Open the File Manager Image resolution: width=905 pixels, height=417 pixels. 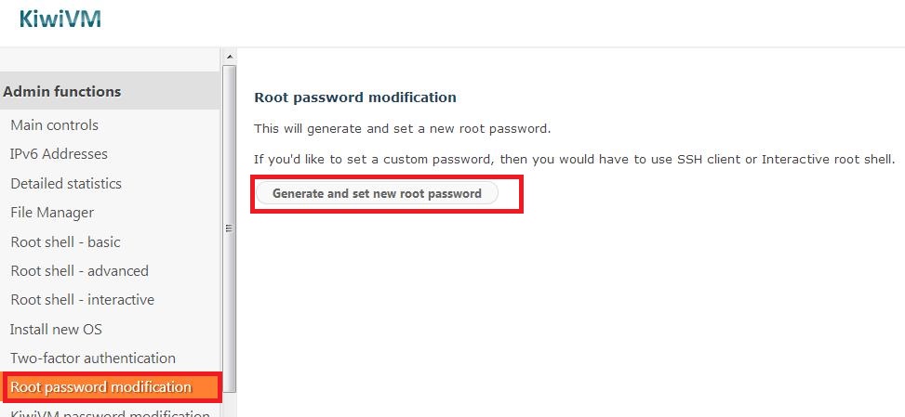[x=52, y=213]
